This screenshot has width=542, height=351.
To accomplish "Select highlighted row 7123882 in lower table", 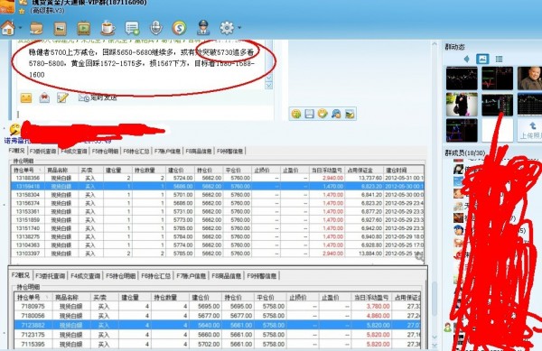I will point(218,325).
